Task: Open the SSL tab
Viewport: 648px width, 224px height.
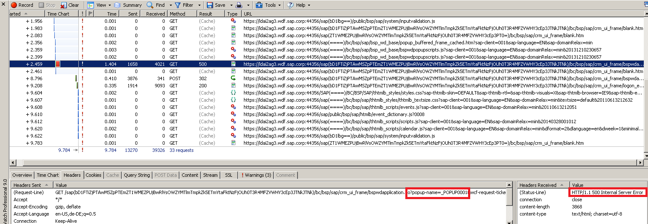Action: [228, 175]
